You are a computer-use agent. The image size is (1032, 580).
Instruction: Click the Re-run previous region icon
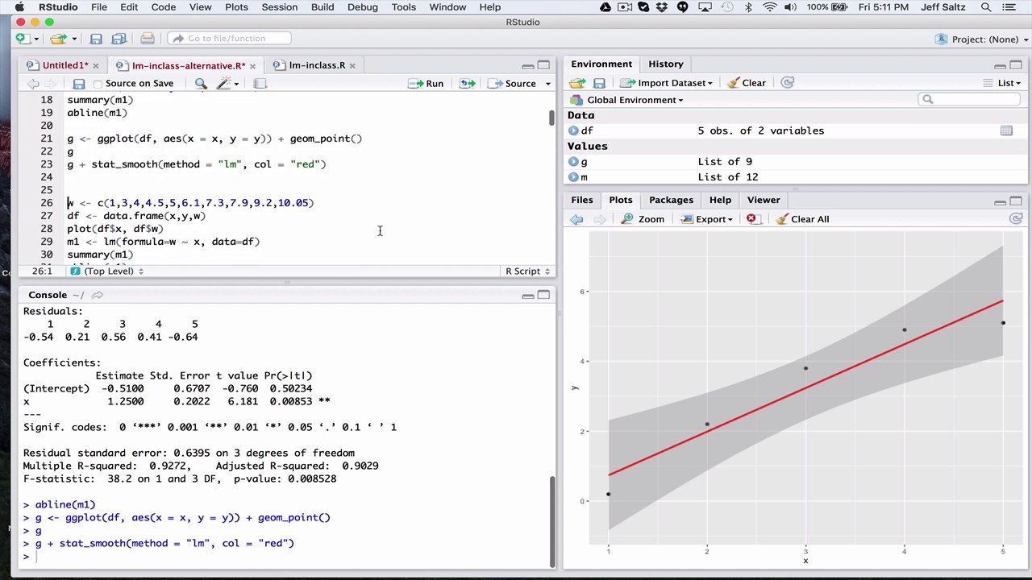tap(467, 84)
